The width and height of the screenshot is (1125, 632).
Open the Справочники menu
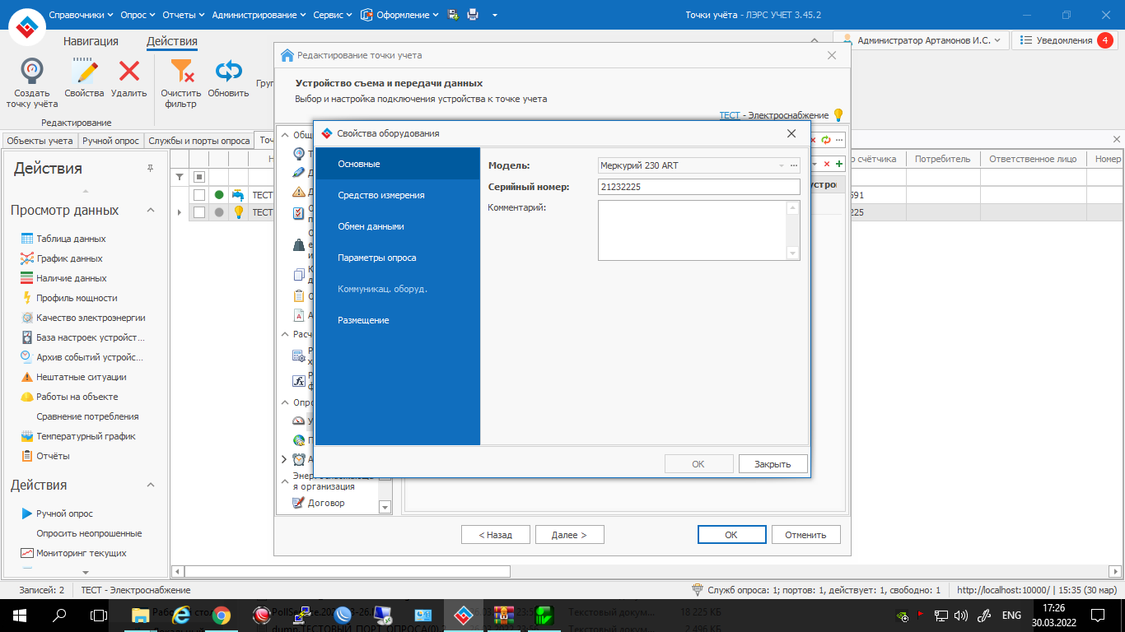click(82, 15)
